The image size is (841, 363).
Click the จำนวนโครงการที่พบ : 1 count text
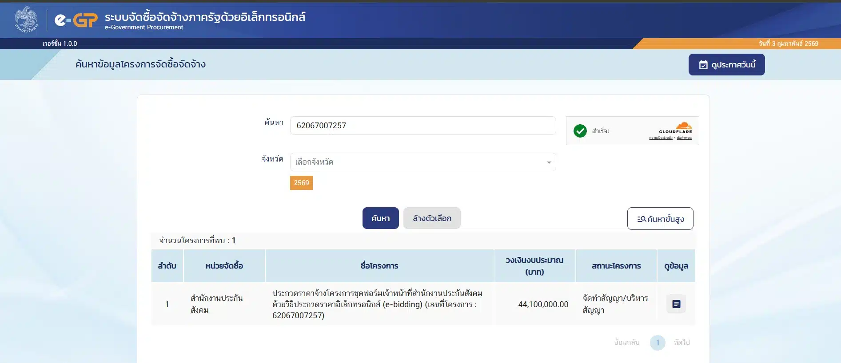pyautogui.click(x=198, y=241)
